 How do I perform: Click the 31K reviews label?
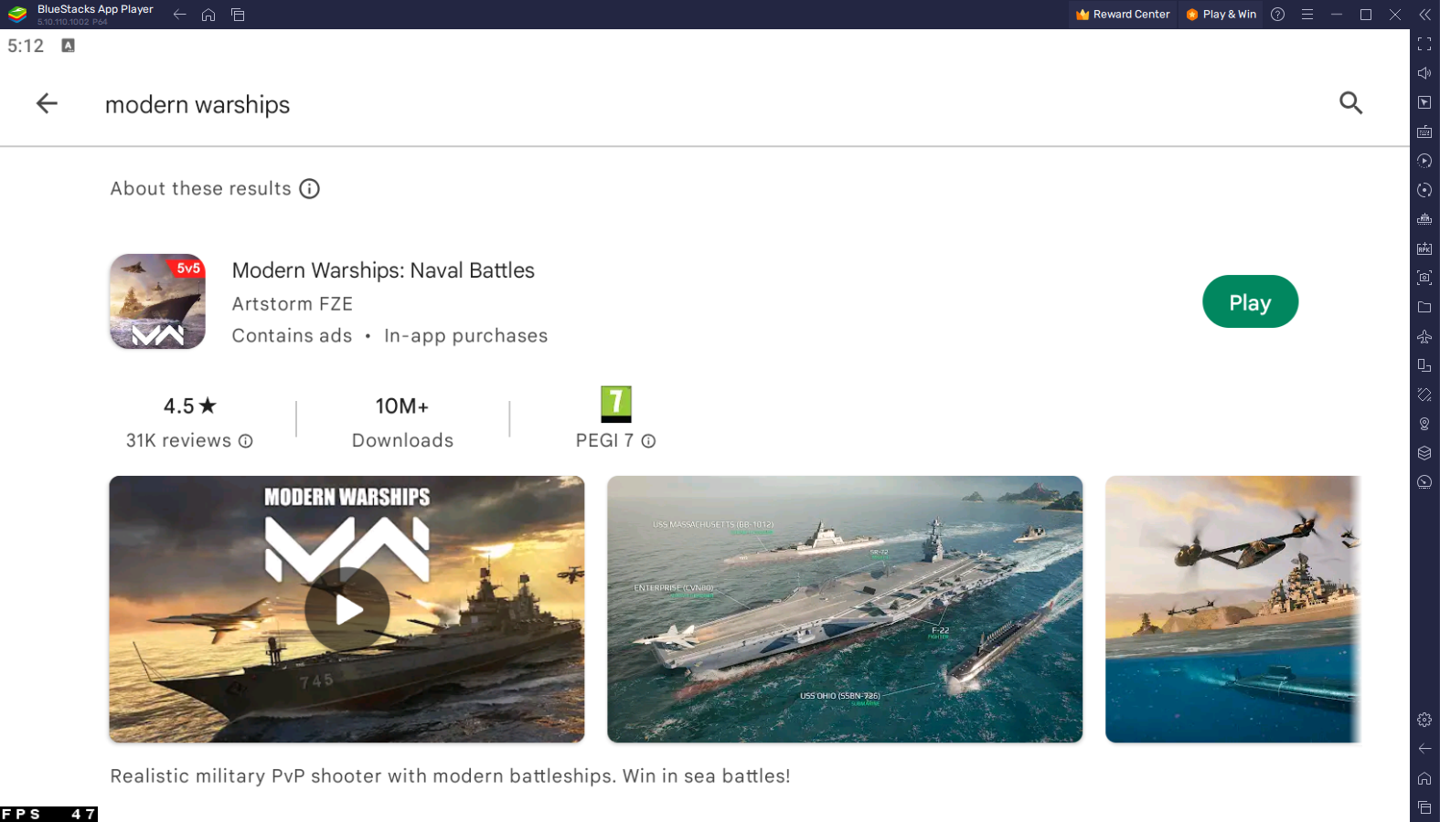[178, 441]
